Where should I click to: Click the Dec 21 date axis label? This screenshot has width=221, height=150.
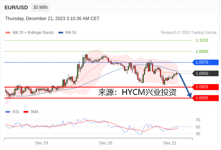point(170,143)
